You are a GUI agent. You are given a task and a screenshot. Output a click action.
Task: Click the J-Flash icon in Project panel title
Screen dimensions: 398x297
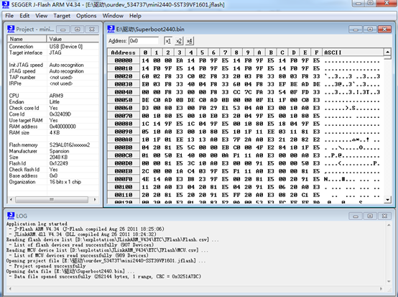pyautogui.click(x=11, y=29)
